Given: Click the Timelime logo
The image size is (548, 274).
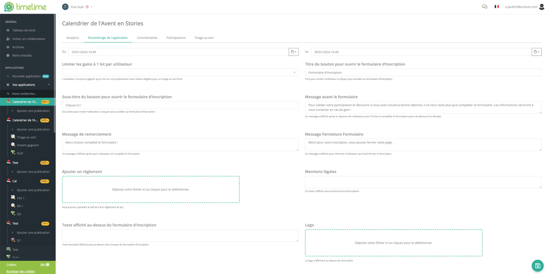Looking at the screenshot, I should tap(27, 7).
